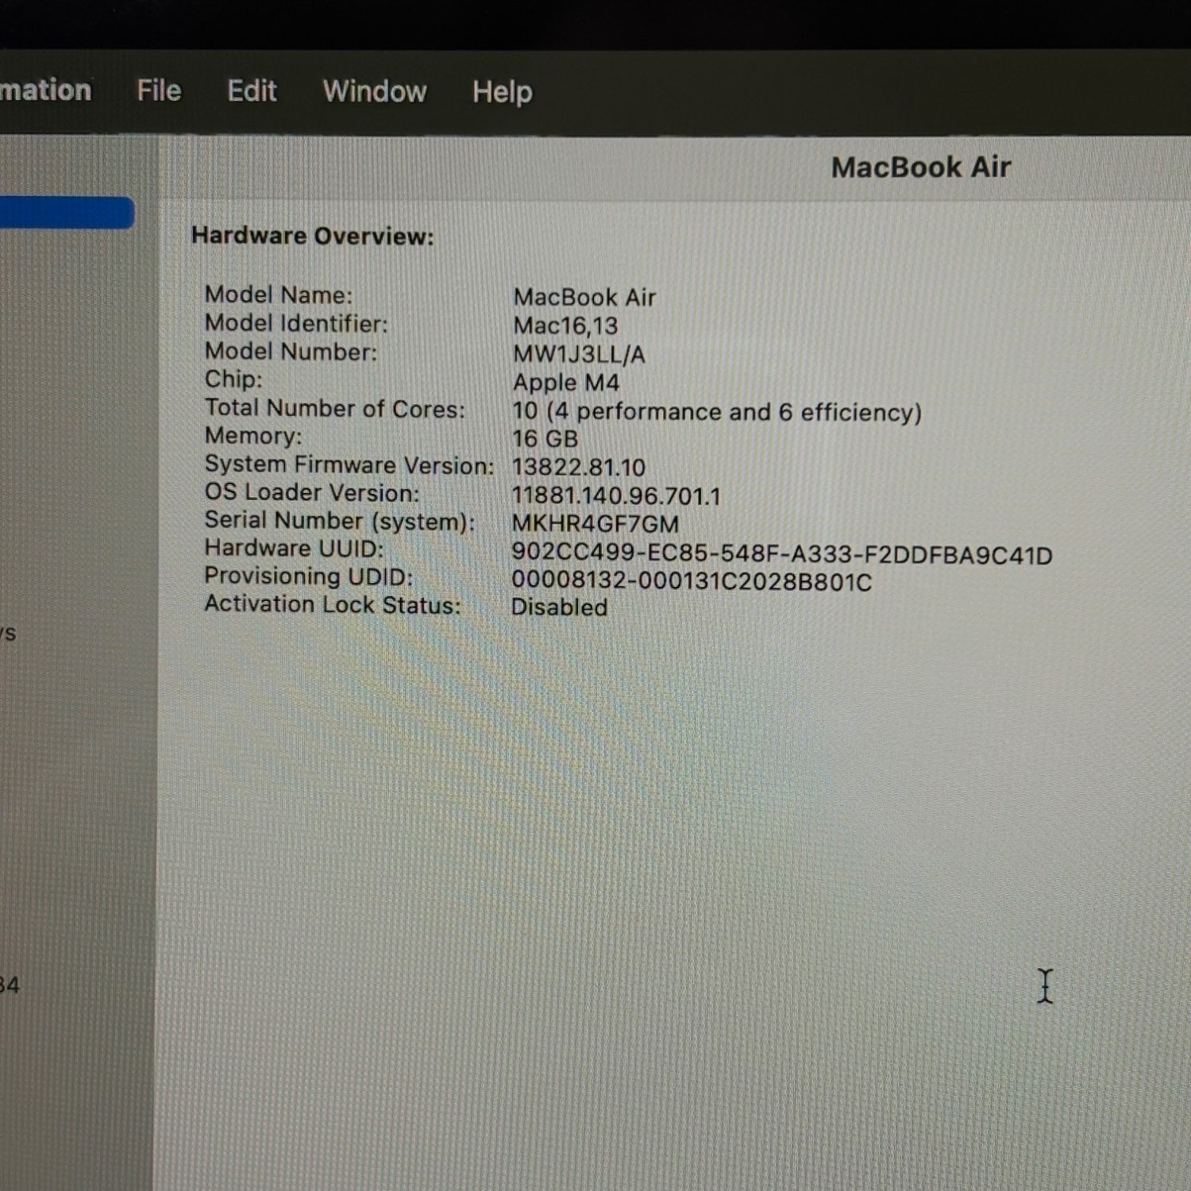The width and height of the screenshot is (1191, 1191).
Task: Click the MacBook Air window title
Action: point(921,168)
